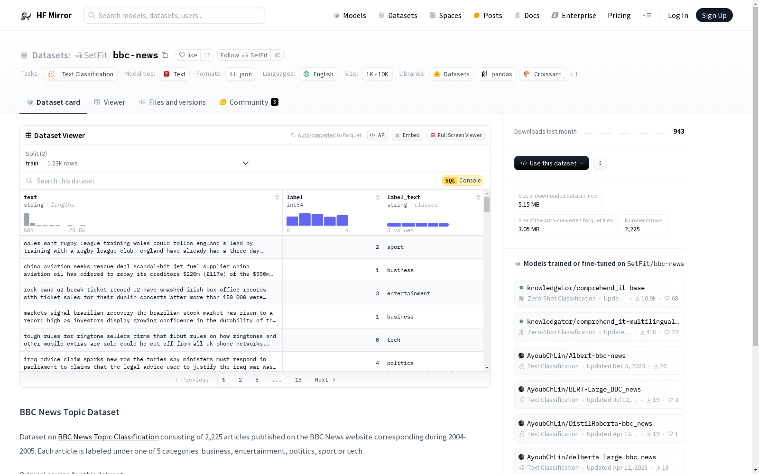Click the Text Classification task tag
This screenshot has height=474, width=759.
(80, 74)
